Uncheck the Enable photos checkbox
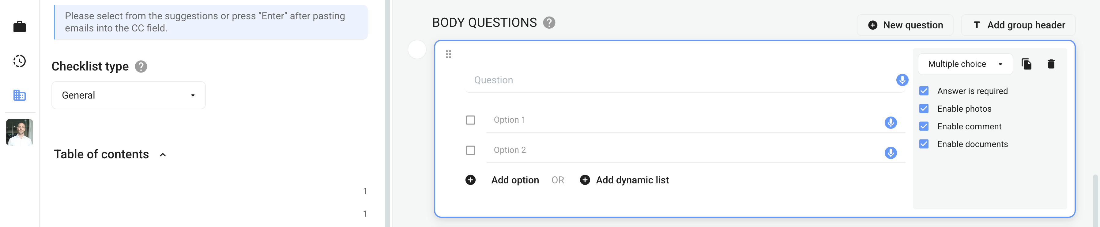This screenshot has height=227, width=1100. [x=924, y=109]
